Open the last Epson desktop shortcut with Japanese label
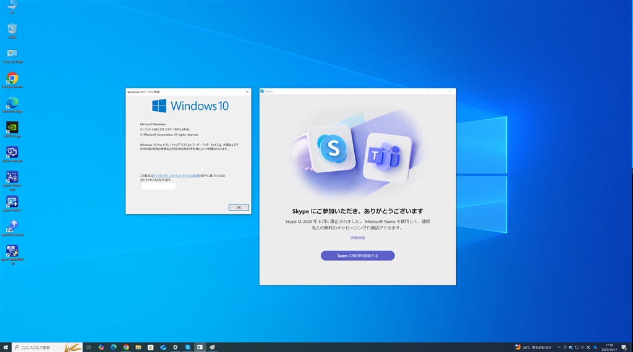Image resolution: width=633 pixels, height=352 pixels. (x=12, y=254)
